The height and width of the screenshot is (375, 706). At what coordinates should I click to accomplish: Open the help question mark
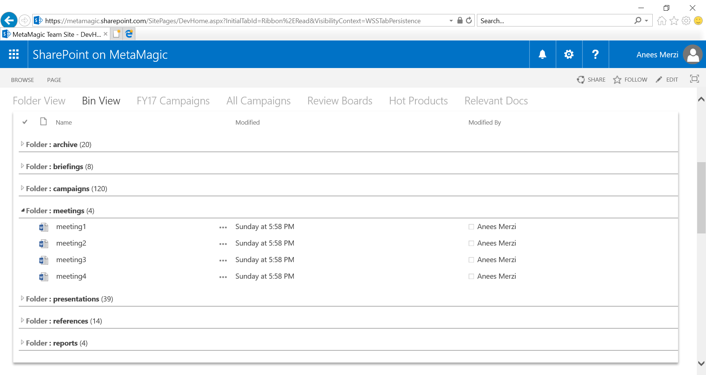[595, 54]
